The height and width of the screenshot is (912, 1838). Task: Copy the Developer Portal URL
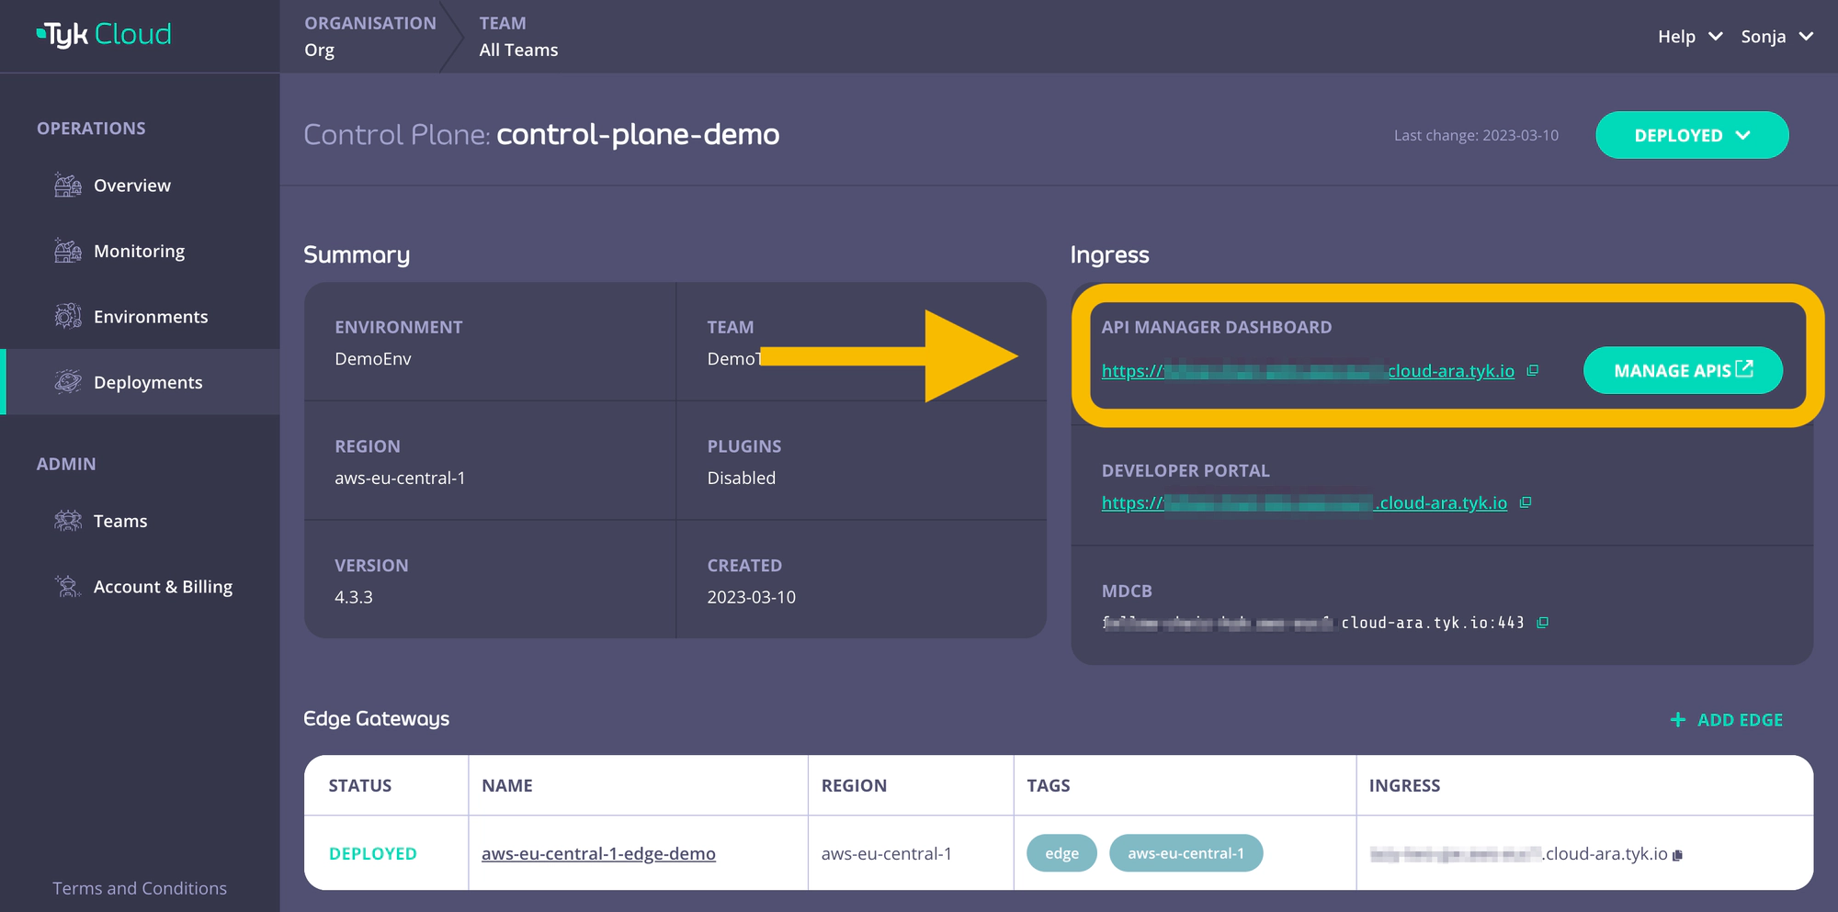(1526, 502)
